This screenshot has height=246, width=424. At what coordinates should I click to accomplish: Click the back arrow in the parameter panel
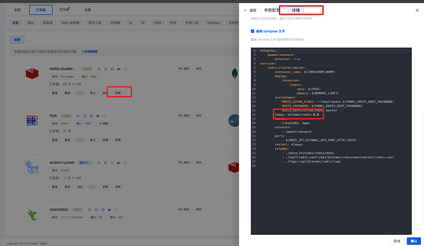[x=245, y=10]
